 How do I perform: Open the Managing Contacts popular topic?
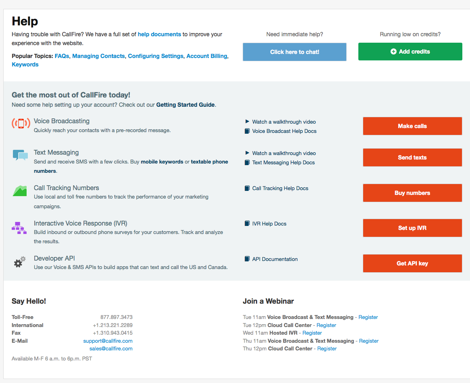coord(98,56)
